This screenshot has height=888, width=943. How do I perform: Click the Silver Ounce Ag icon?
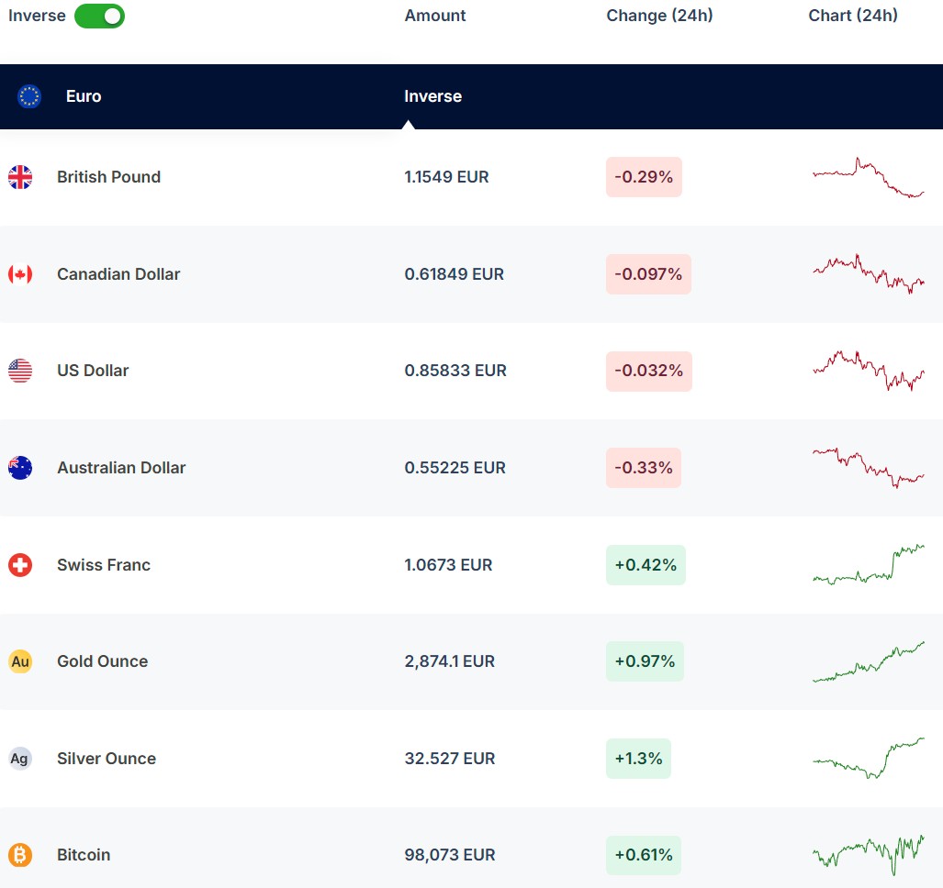20,759
